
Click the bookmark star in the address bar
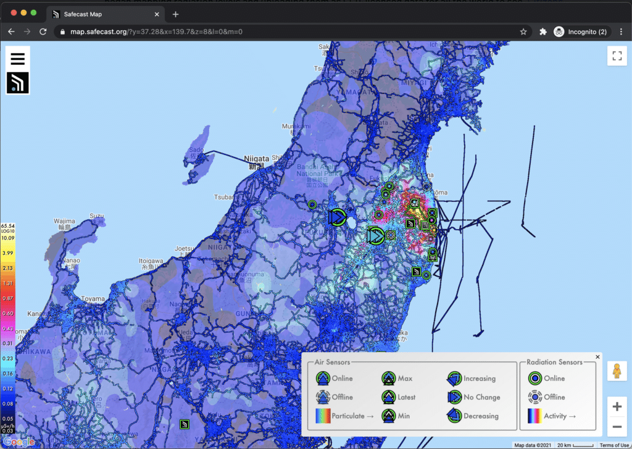(523, 31)
